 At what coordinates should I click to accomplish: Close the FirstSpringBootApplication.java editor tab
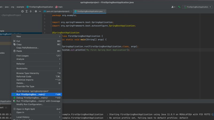[x=104, y=11]
